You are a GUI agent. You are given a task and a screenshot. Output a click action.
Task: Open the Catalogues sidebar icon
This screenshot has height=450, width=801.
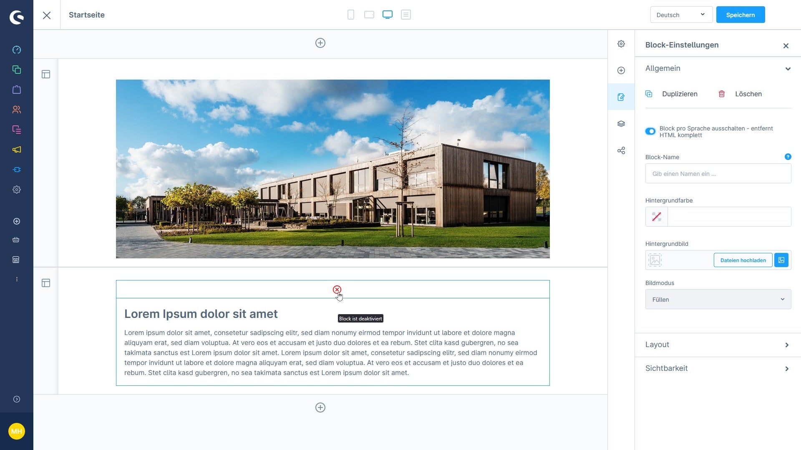17,70
